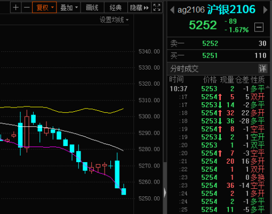Zoom out chart with minus button
The height and width of the screenshot is (214, 272).
[27, 7]
